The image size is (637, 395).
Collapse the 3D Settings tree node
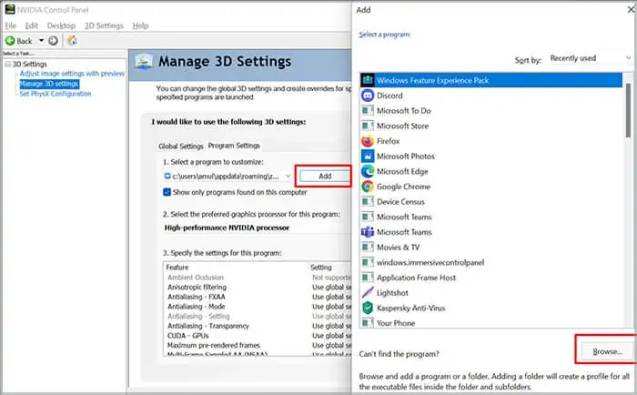7,65
